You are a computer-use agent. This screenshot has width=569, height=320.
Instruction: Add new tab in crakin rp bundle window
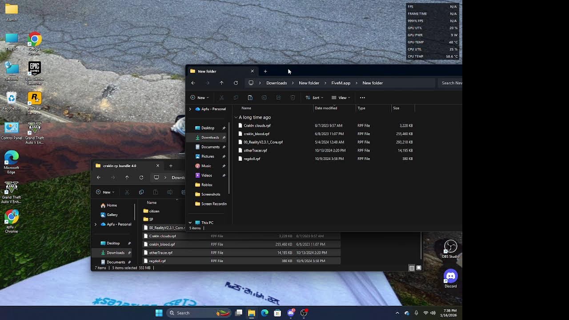(171, 166)
